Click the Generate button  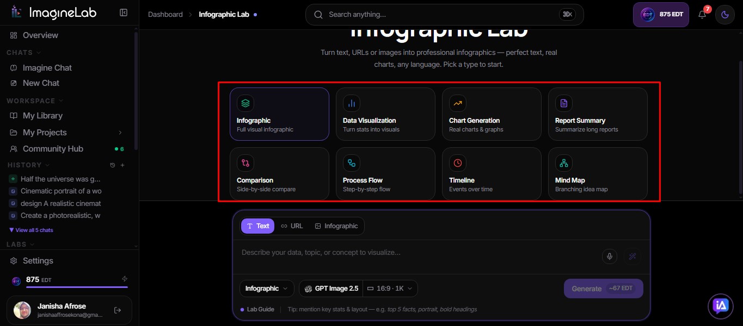pos(604,289)
